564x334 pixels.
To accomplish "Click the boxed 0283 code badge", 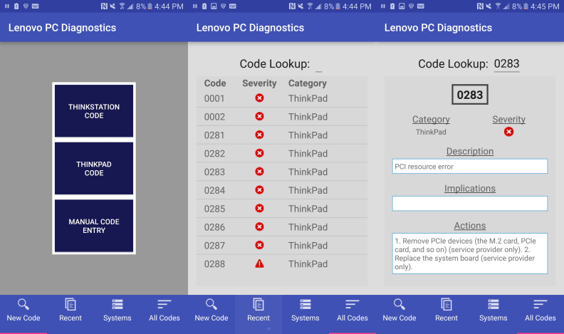I will point(470,95).
